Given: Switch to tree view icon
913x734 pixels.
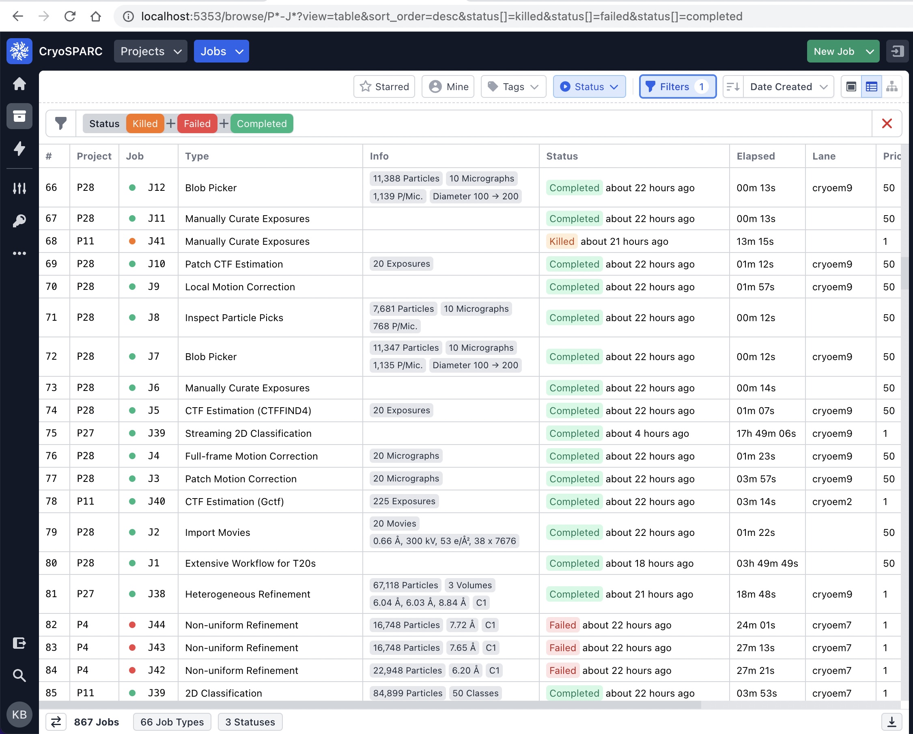Looking at the screenshot, I should click(x=892, y=86).
